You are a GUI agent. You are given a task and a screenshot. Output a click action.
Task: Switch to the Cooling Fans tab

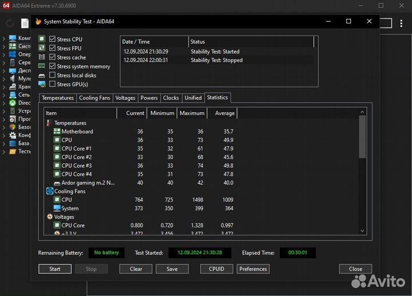(x=94, y=98)
